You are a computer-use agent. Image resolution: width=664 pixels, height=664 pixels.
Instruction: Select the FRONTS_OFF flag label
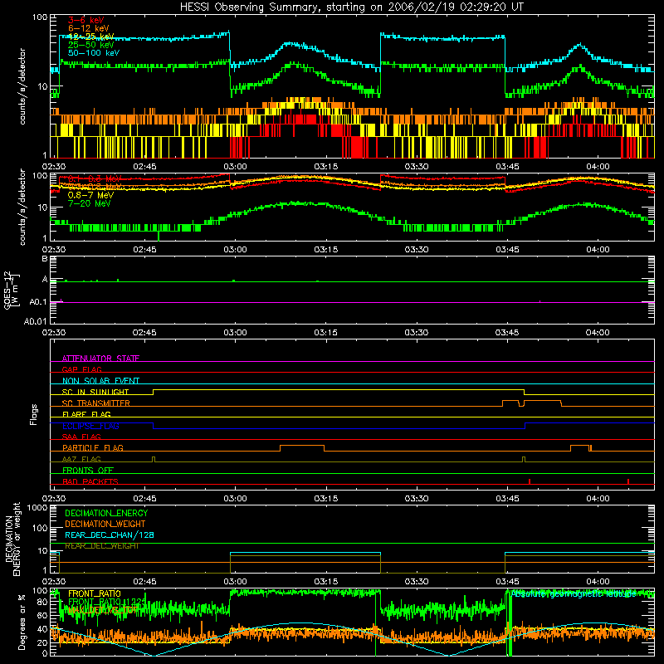88,471
